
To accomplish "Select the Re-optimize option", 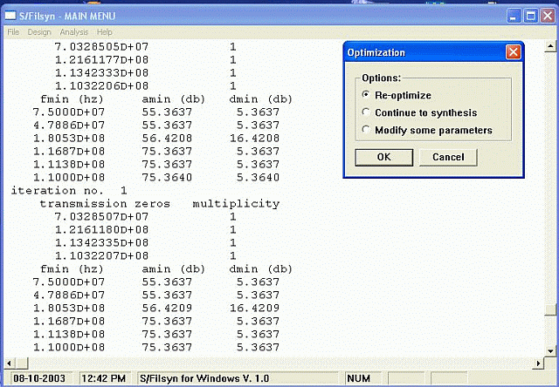I will (x=366, y=95).
